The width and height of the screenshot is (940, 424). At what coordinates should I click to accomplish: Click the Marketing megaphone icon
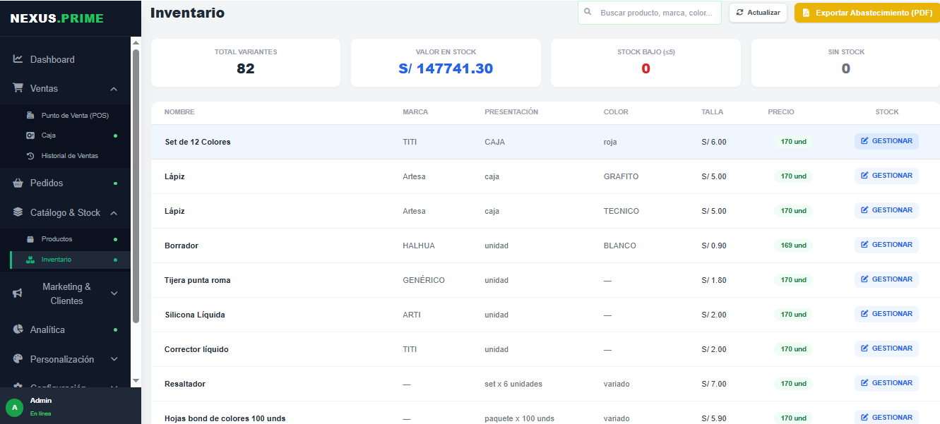(18, 293)
